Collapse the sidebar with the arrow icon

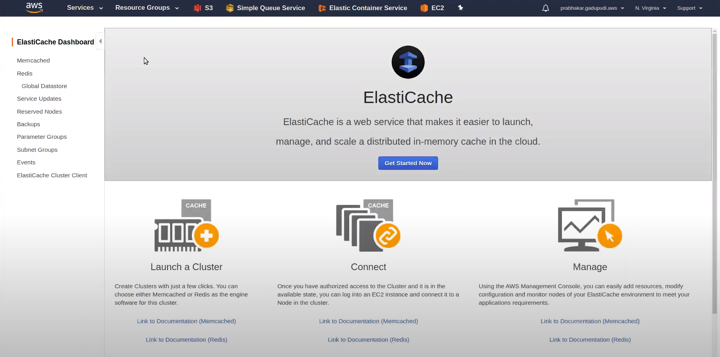point(100,41)
